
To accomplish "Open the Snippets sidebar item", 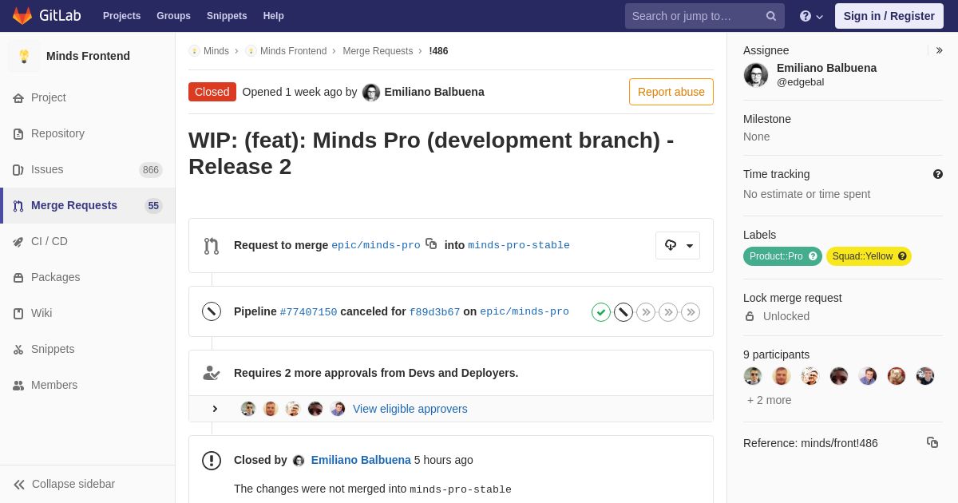I will [88, 349].
